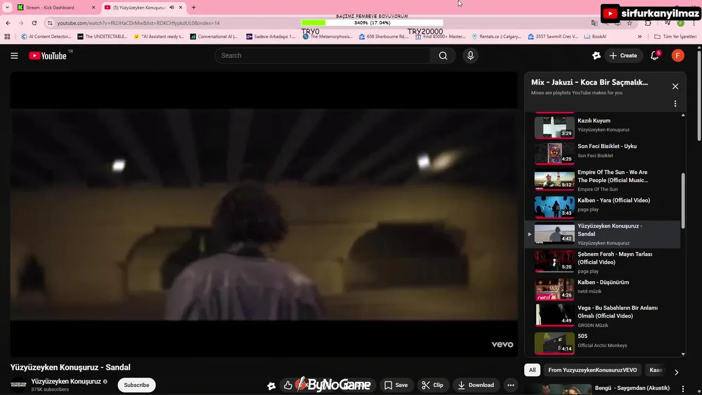This screenshot has width=702, height=395.
Task: Open a new browser tab
Action: (x=194, y=7)
